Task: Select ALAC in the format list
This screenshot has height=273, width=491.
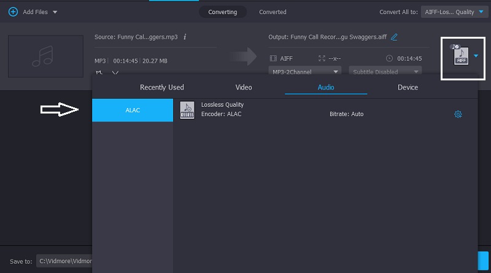Action: click(x=133, y=110)
